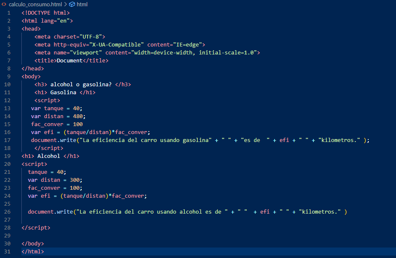Click the closing "</head>" tag
This screenshot has width=396, height=258.
click(33, 68)
